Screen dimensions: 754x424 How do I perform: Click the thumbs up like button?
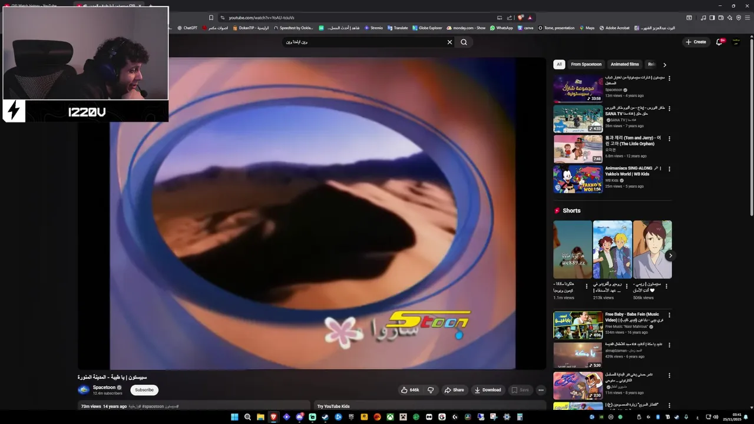click(x=405, y=390)
